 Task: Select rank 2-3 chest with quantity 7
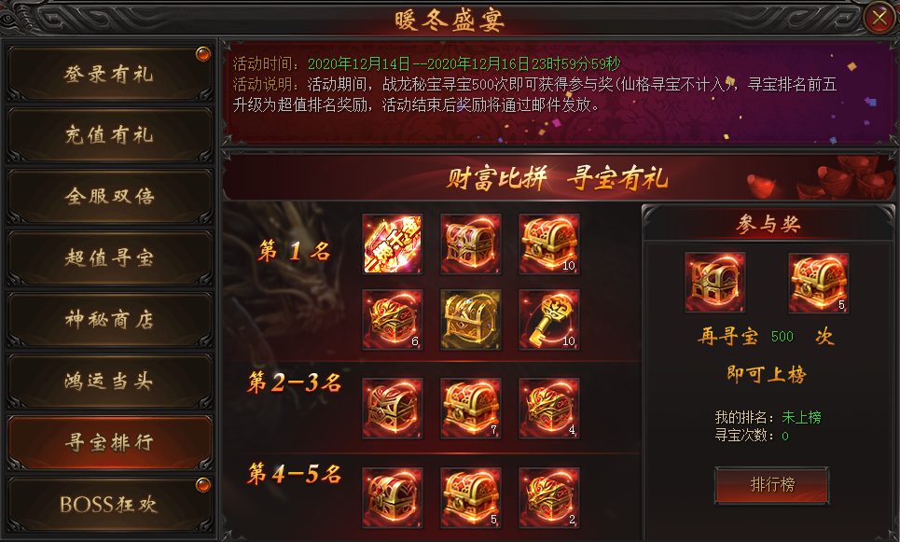471,409
